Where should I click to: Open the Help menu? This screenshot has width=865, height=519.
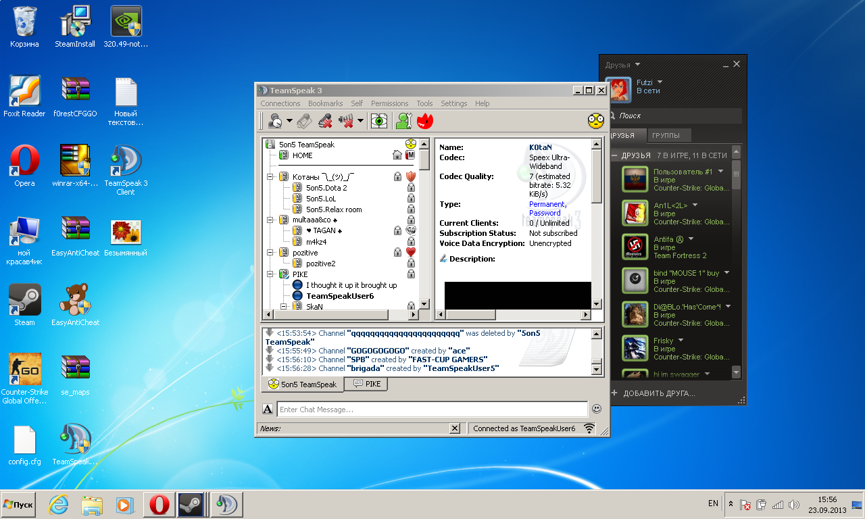click(x=482, y=103)
